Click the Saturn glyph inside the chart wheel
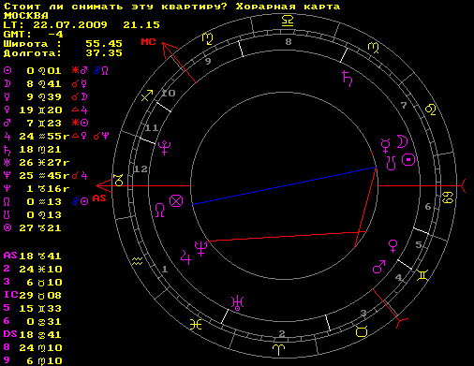This screenshot has width=474, height=366. click(348, 79)
